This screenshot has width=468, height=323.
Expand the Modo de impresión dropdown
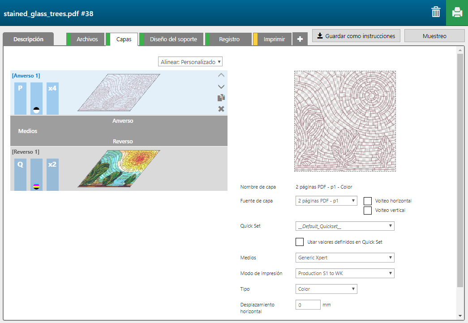pyautogui.click(x=345, y=273)
